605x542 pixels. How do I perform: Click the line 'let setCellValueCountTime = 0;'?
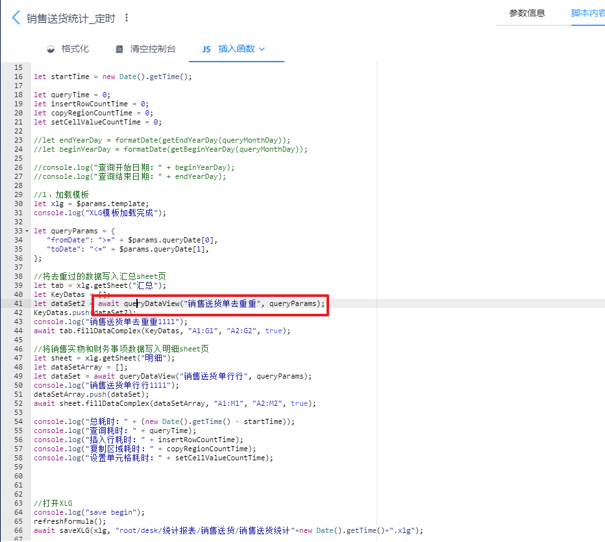click(97, 122)
